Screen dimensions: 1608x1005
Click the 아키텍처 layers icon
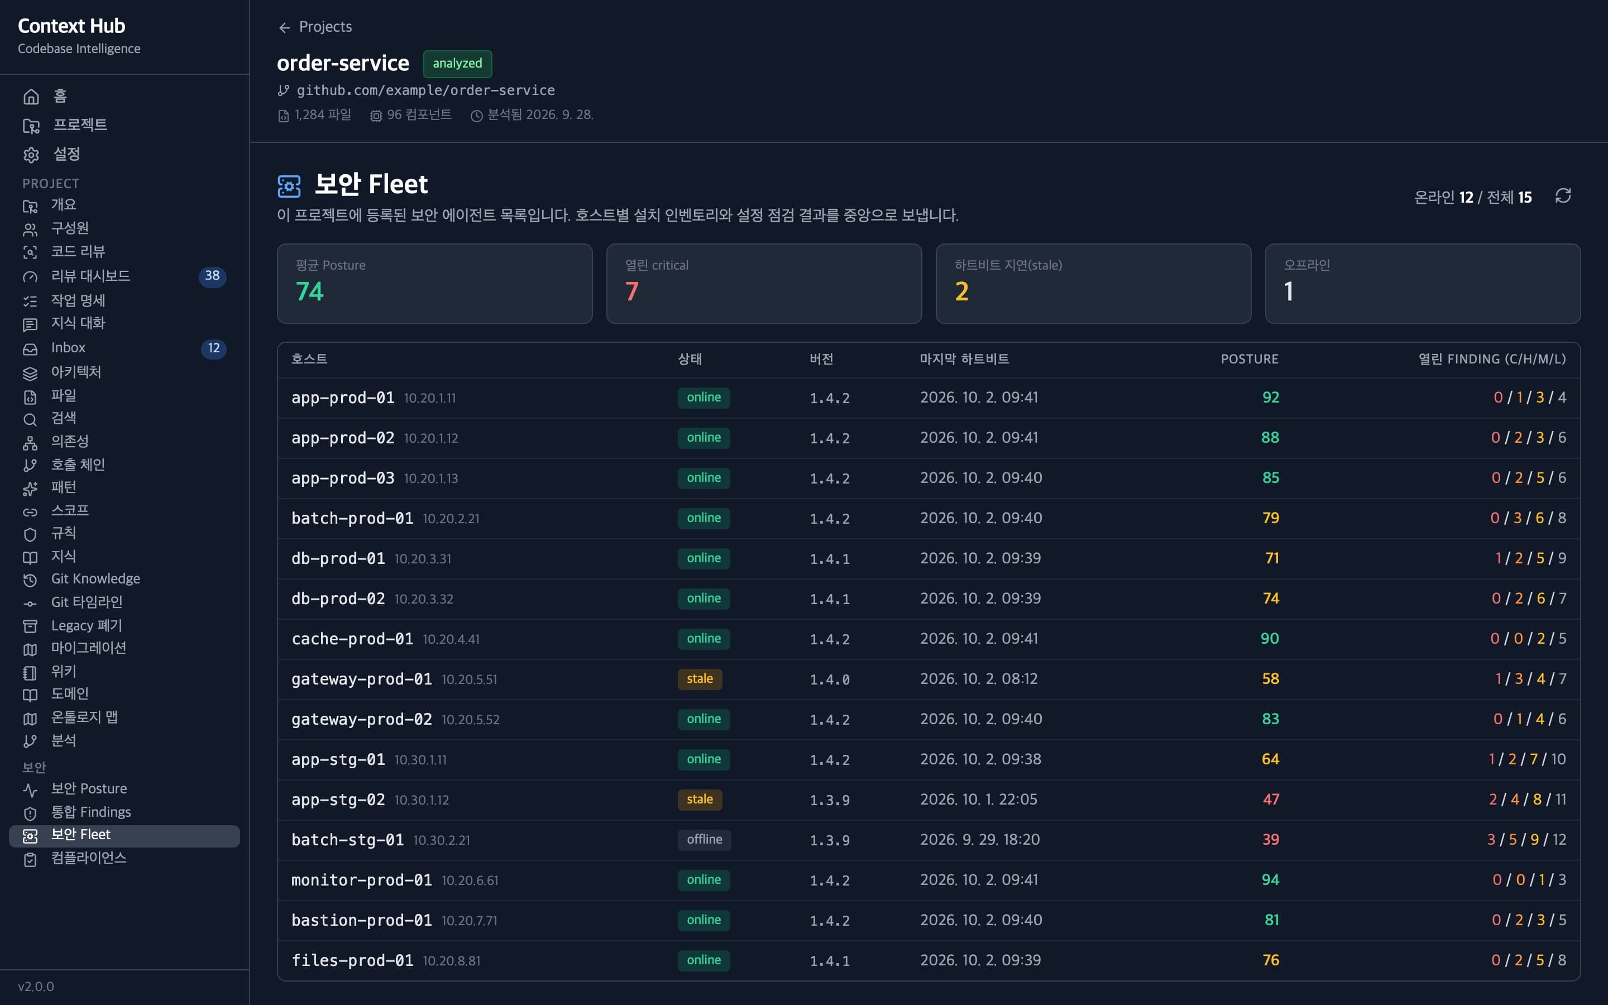tap(30, 373)
